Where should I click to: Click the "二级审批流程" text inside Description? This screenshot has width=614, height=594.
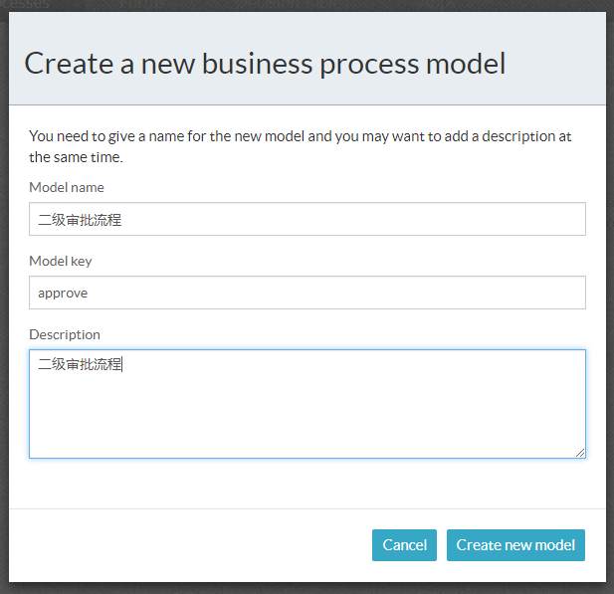(80, 365)
